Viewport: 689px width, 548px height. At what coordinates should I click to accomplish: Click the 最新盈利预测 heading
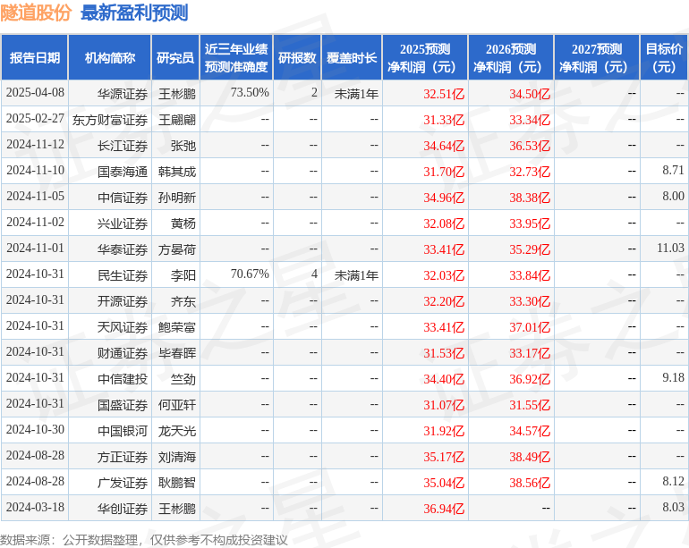coord(134,13)
